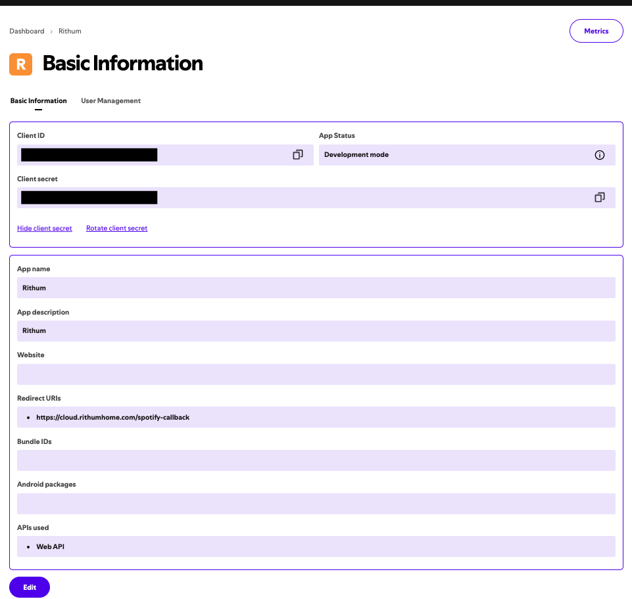Hide client secret link

44,229
